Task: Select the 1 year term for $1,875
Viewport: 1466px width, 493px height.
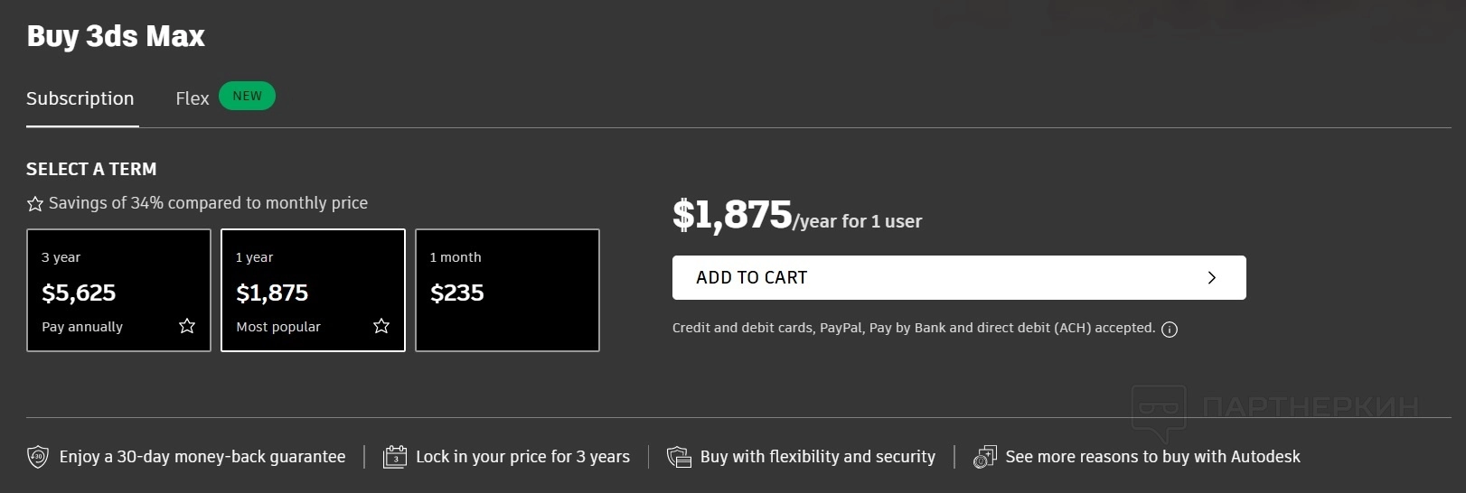Action: [313, 290]
